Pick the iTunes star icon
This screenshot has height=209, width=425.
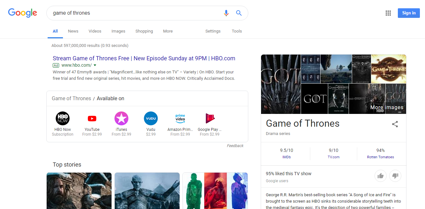121,118
